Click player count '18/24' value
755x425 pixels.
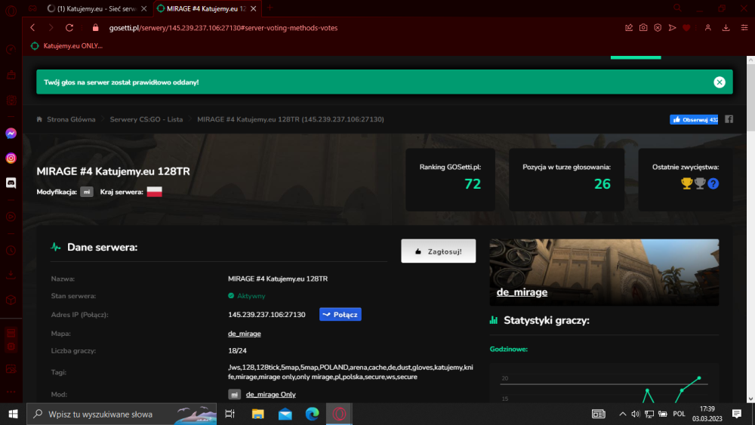click(237, 351)
